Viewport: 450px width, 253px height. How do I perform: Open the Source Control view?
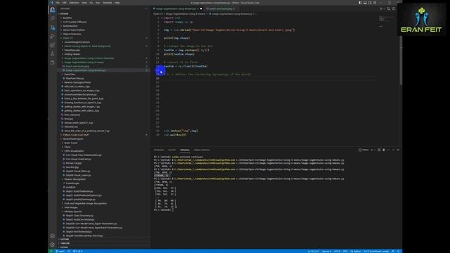(53, 27)
